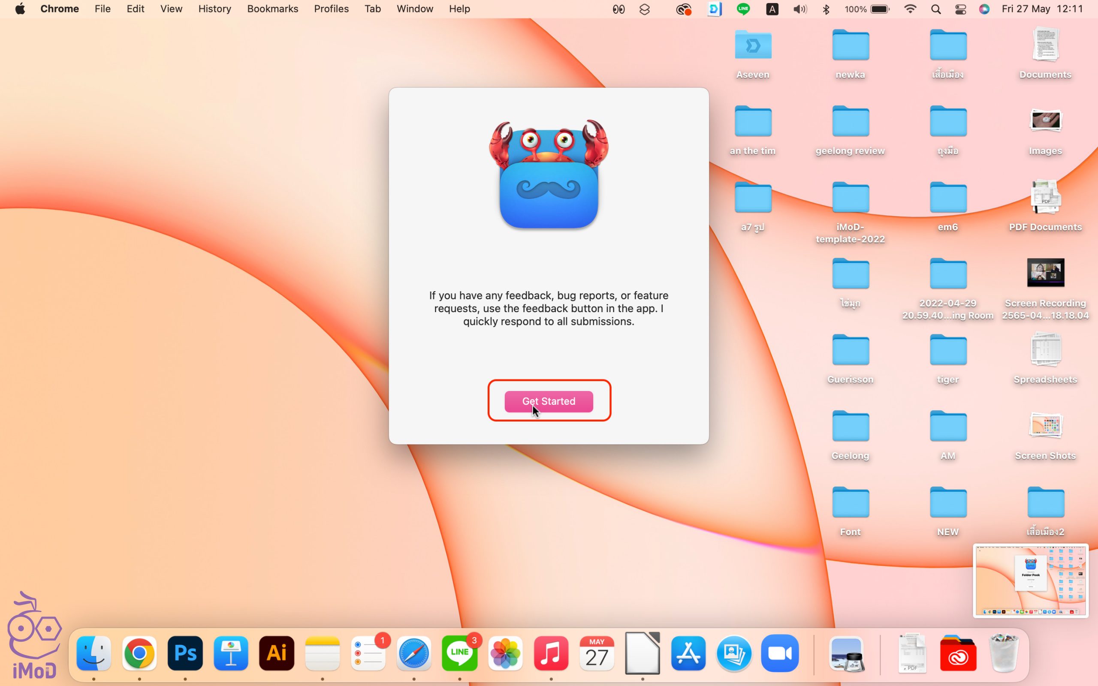Viewport: 1098px width, 686px height.
Task: Open the Profiles menu
Action: pyautogui.click(x=331, y=9)
